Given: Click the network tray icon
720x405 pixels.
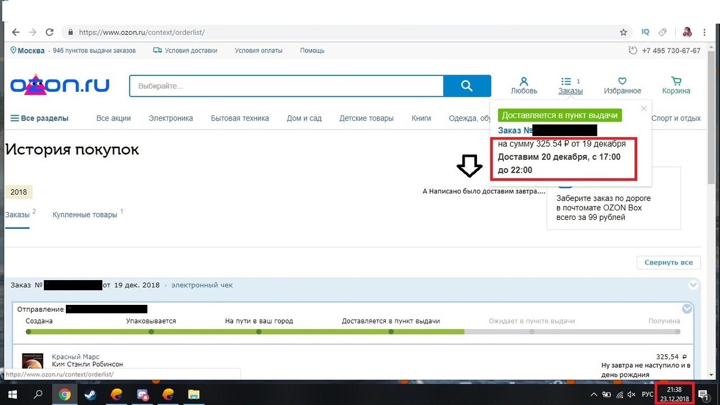Looking at the screenshot, I should (619, 394).
